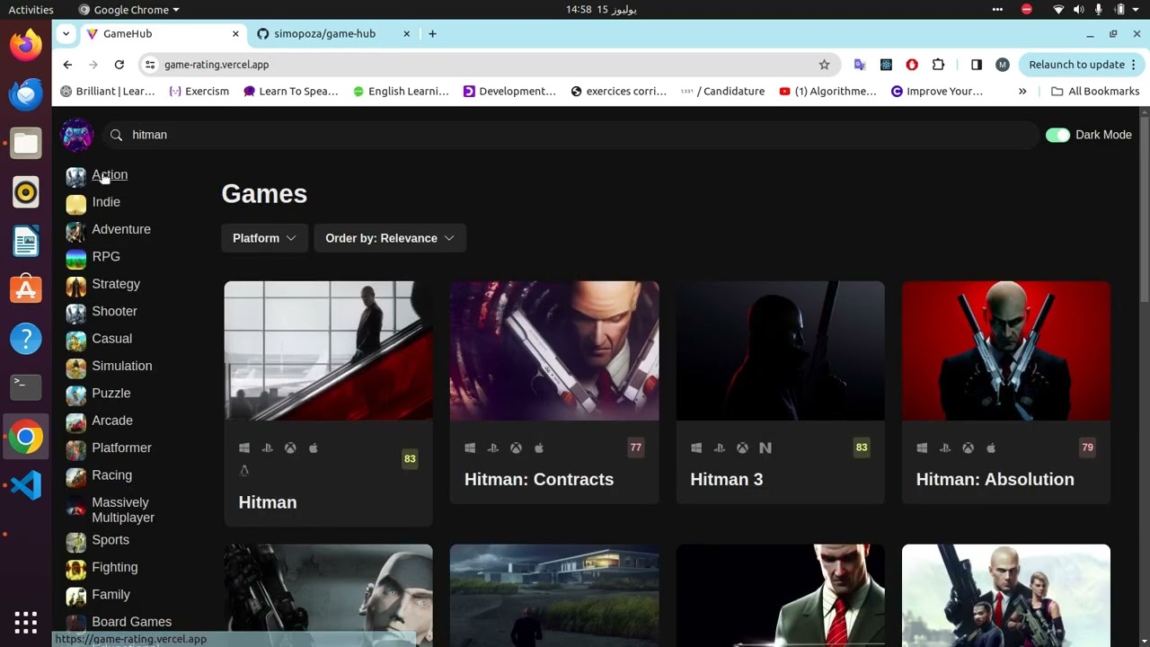Click the Hitman 3 title
The height and width of the screenshot is (647, 1150).
(726, 479)
